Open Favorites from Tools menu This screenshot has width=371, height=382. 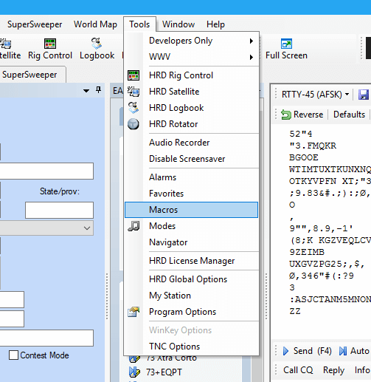tap(191, 194)
